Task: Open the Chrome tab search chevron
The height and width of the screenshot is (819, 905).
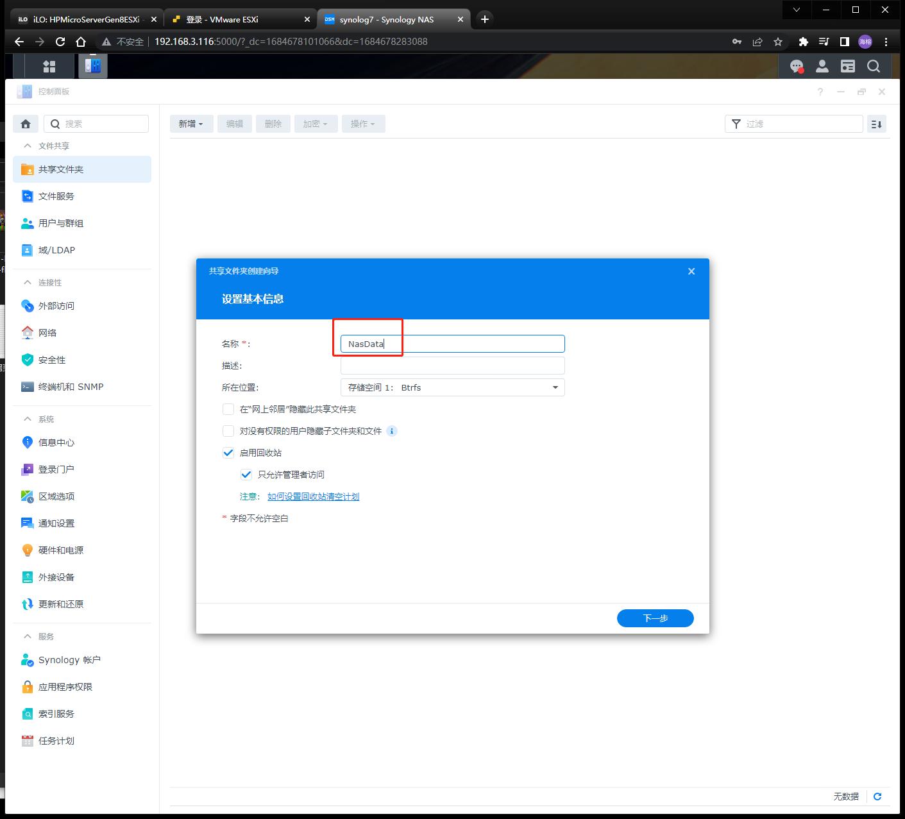Action: 797,10
